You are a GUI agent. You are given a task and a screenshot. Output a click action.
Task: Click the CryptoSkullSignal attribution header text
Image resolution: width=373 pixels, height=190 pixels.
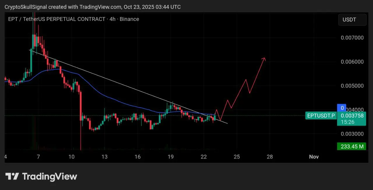(x=92, y=7)
